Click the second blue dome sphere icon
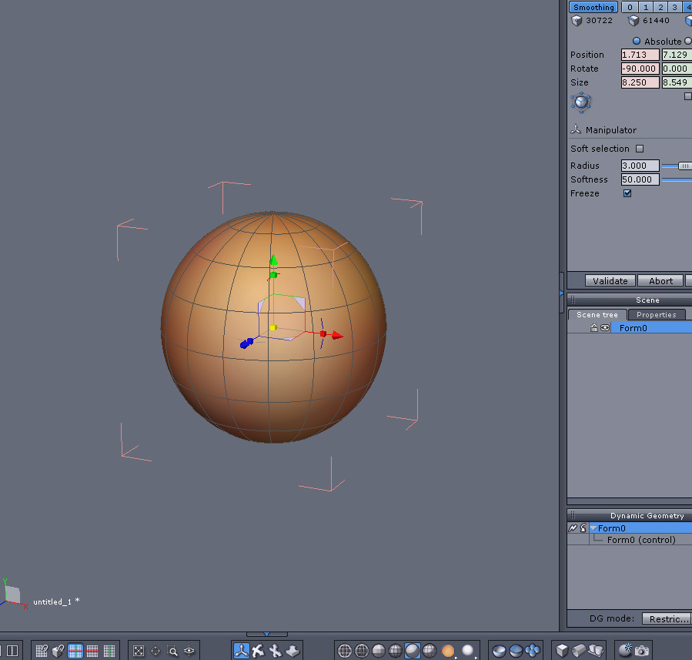This screenshot has height=660, width=692. (x=516, y=651)
